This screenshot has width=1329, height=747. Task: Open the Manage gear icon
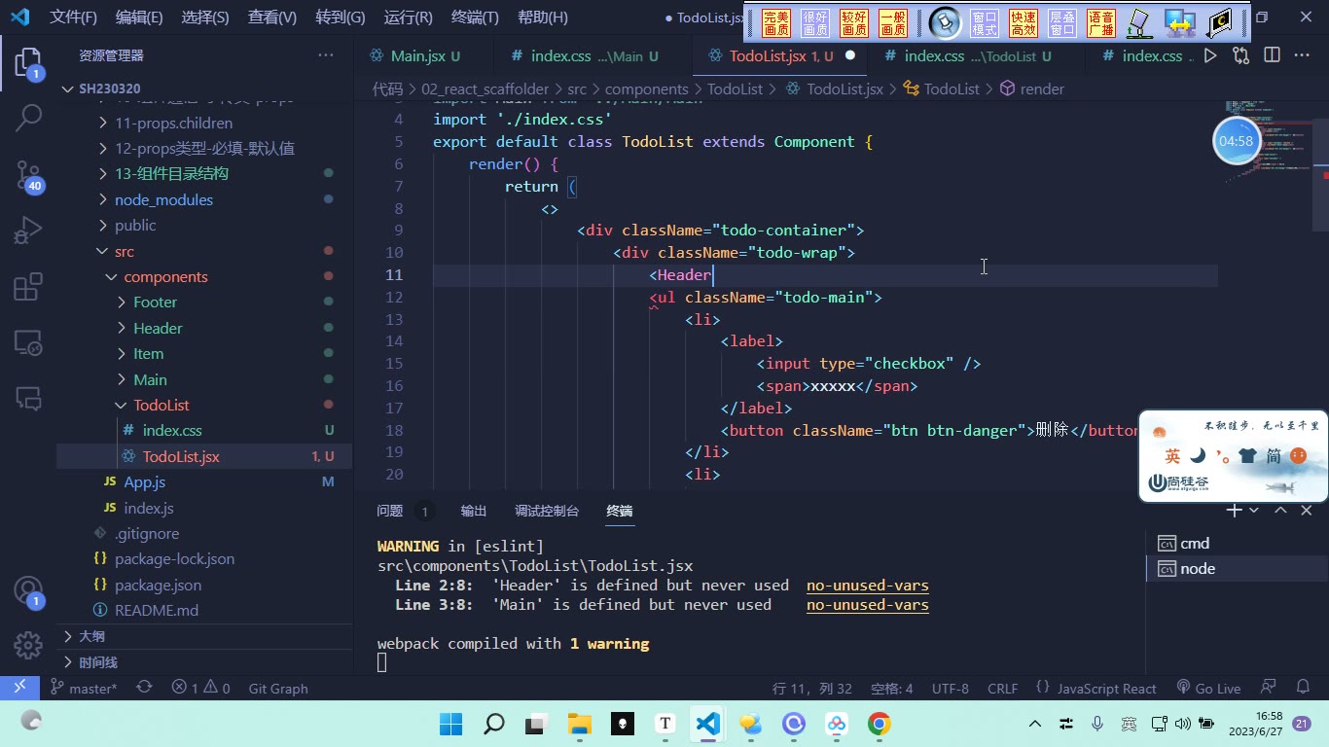(x=28, y=644)
